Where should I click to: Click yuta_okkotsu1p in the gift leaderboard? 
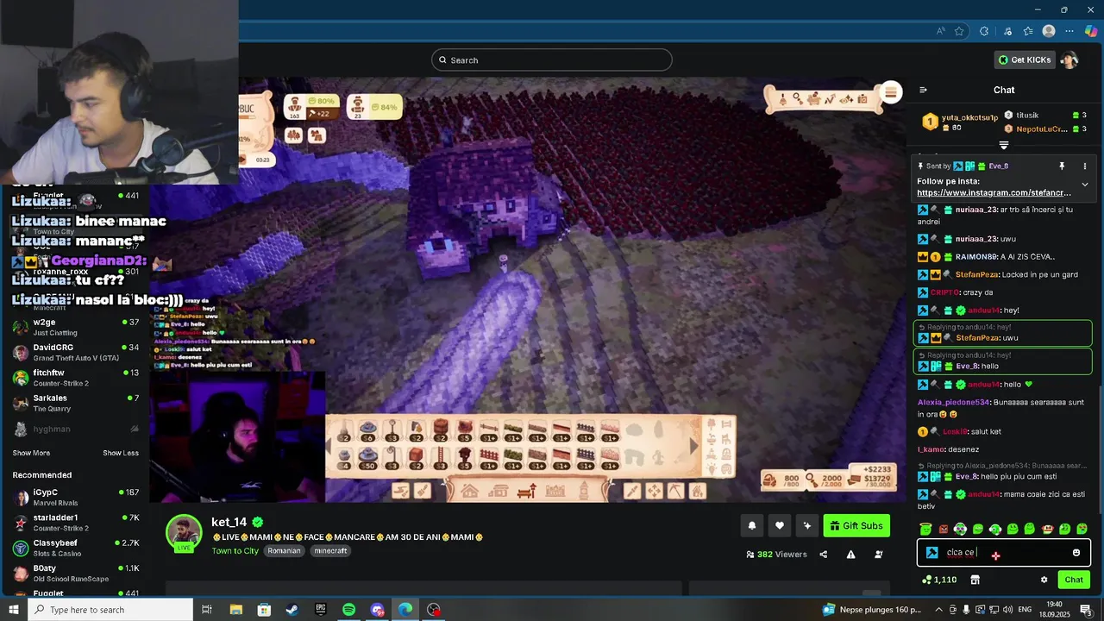(969, 117)
